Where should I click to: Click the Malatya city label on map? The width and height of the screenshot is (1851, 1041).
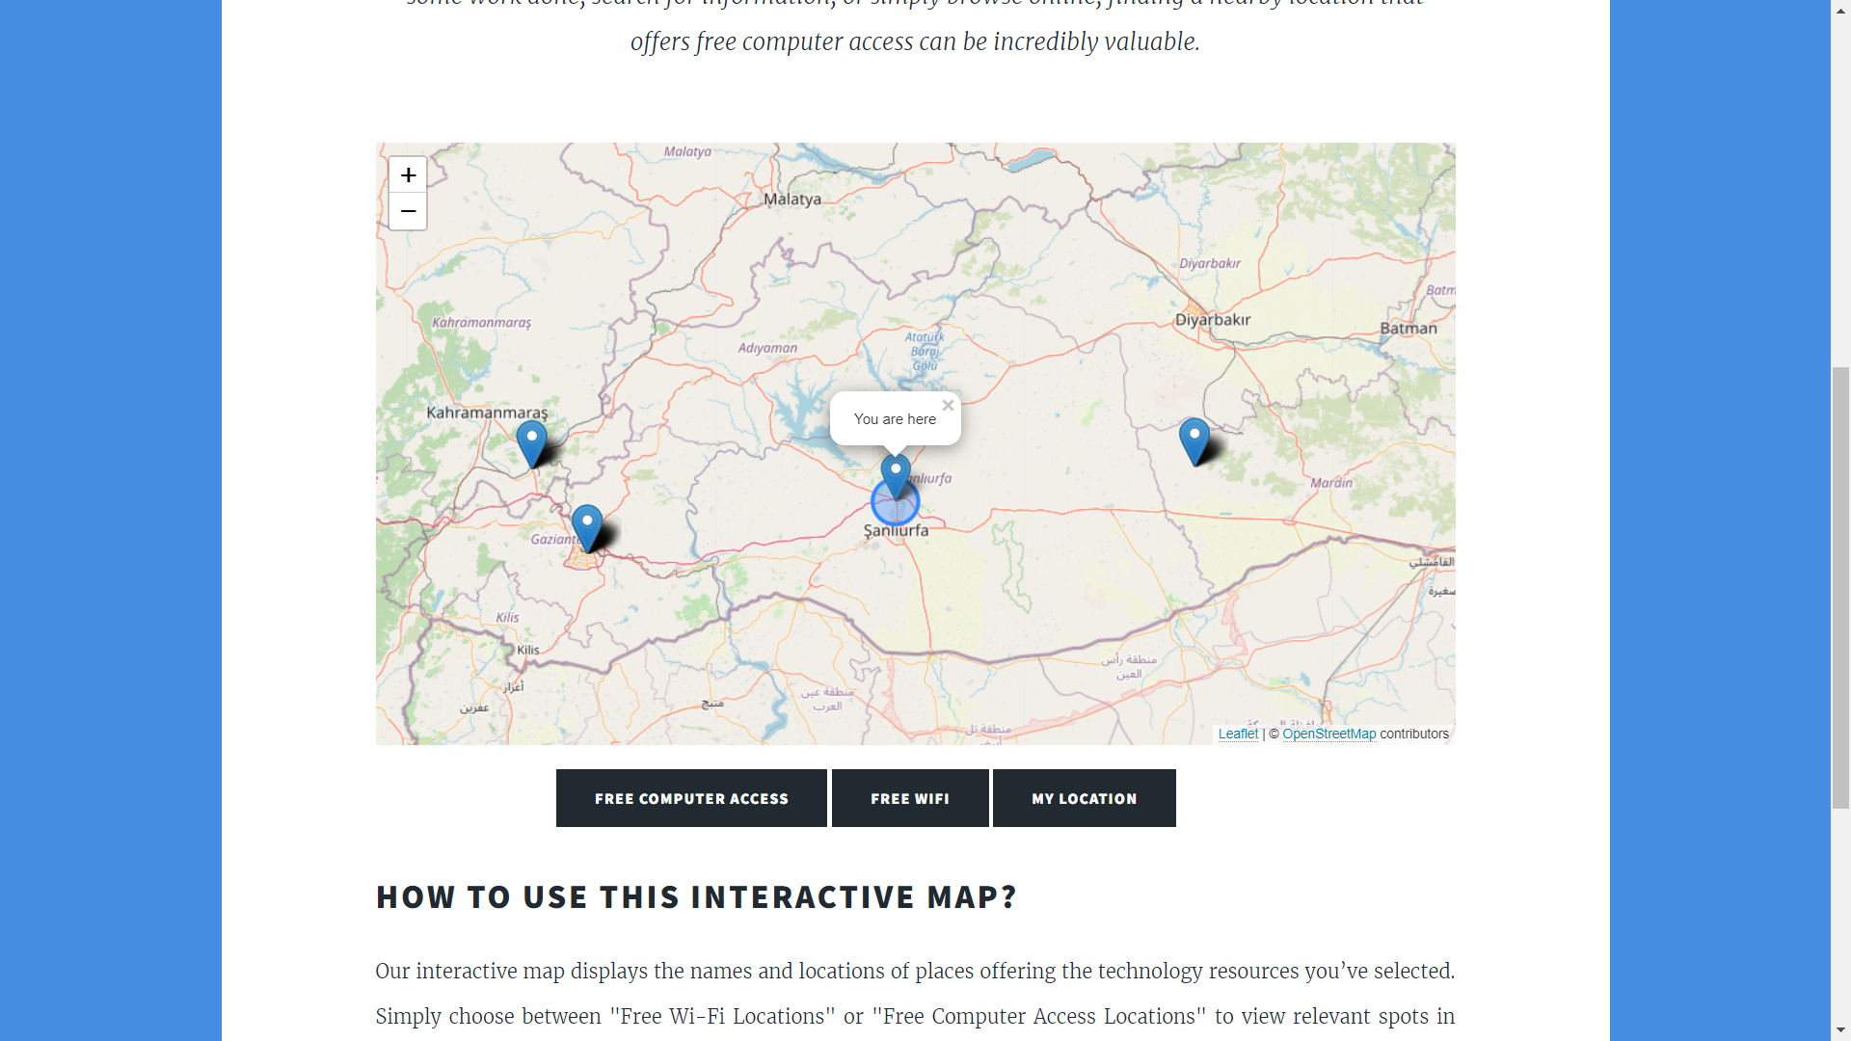click(792, 200)
